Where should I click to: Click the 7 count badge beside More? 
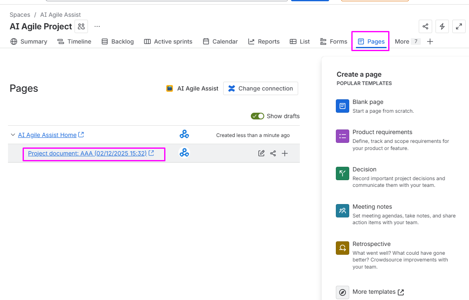point(416,41)
